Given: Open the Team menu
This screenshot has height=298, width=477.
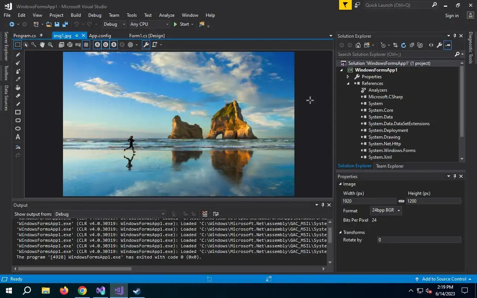Looking at the screenshot, I should point(114,15).
